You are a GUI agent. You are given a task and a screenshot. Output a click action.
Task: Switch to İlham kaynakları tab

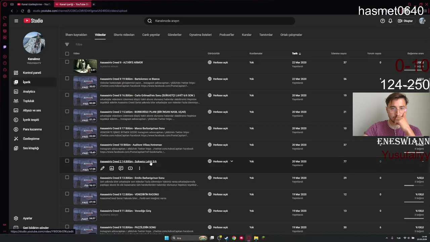(x=76, y=35)
